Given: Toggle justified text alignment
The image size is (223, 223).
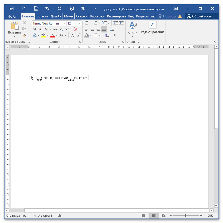Looking at the screenshot, I should (x=104, y=29).
